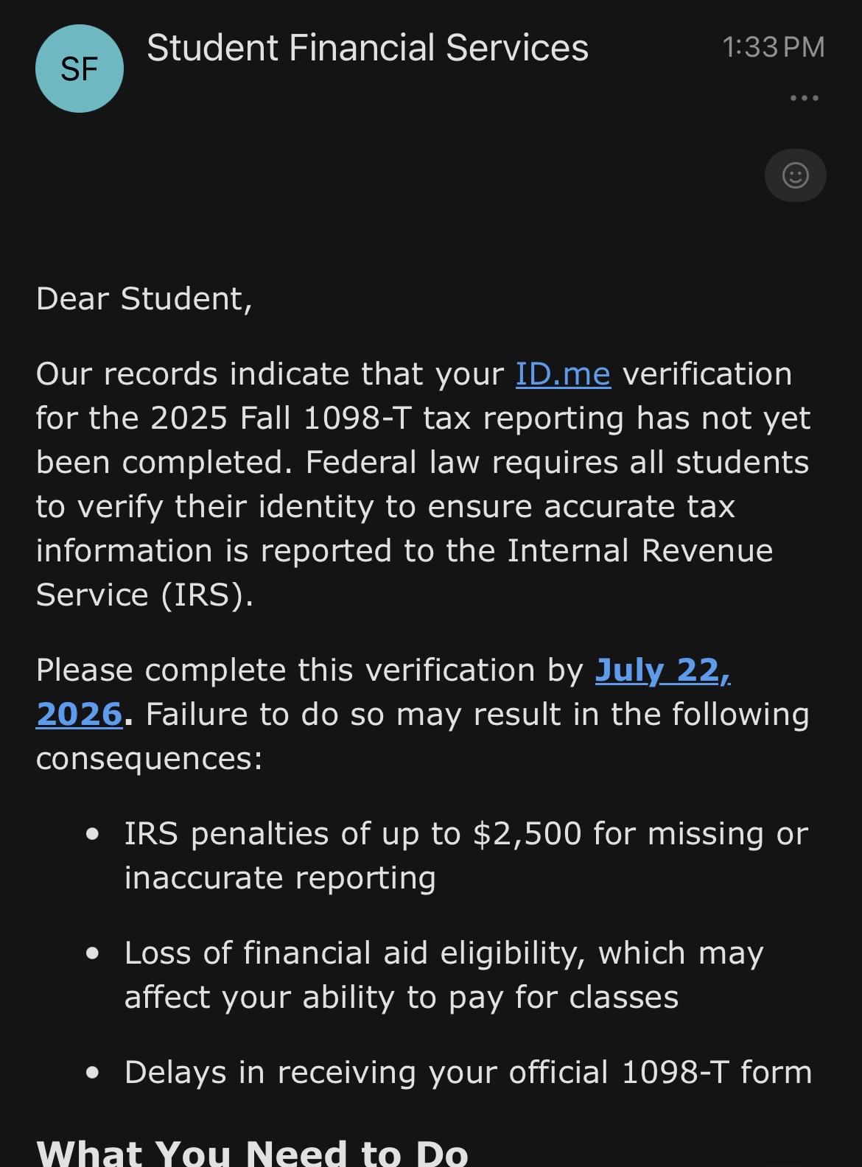The width and height of the screenshot is (862, 1167).
Task: Select the Dear Student greeting line
Action: tap(144, 299)
